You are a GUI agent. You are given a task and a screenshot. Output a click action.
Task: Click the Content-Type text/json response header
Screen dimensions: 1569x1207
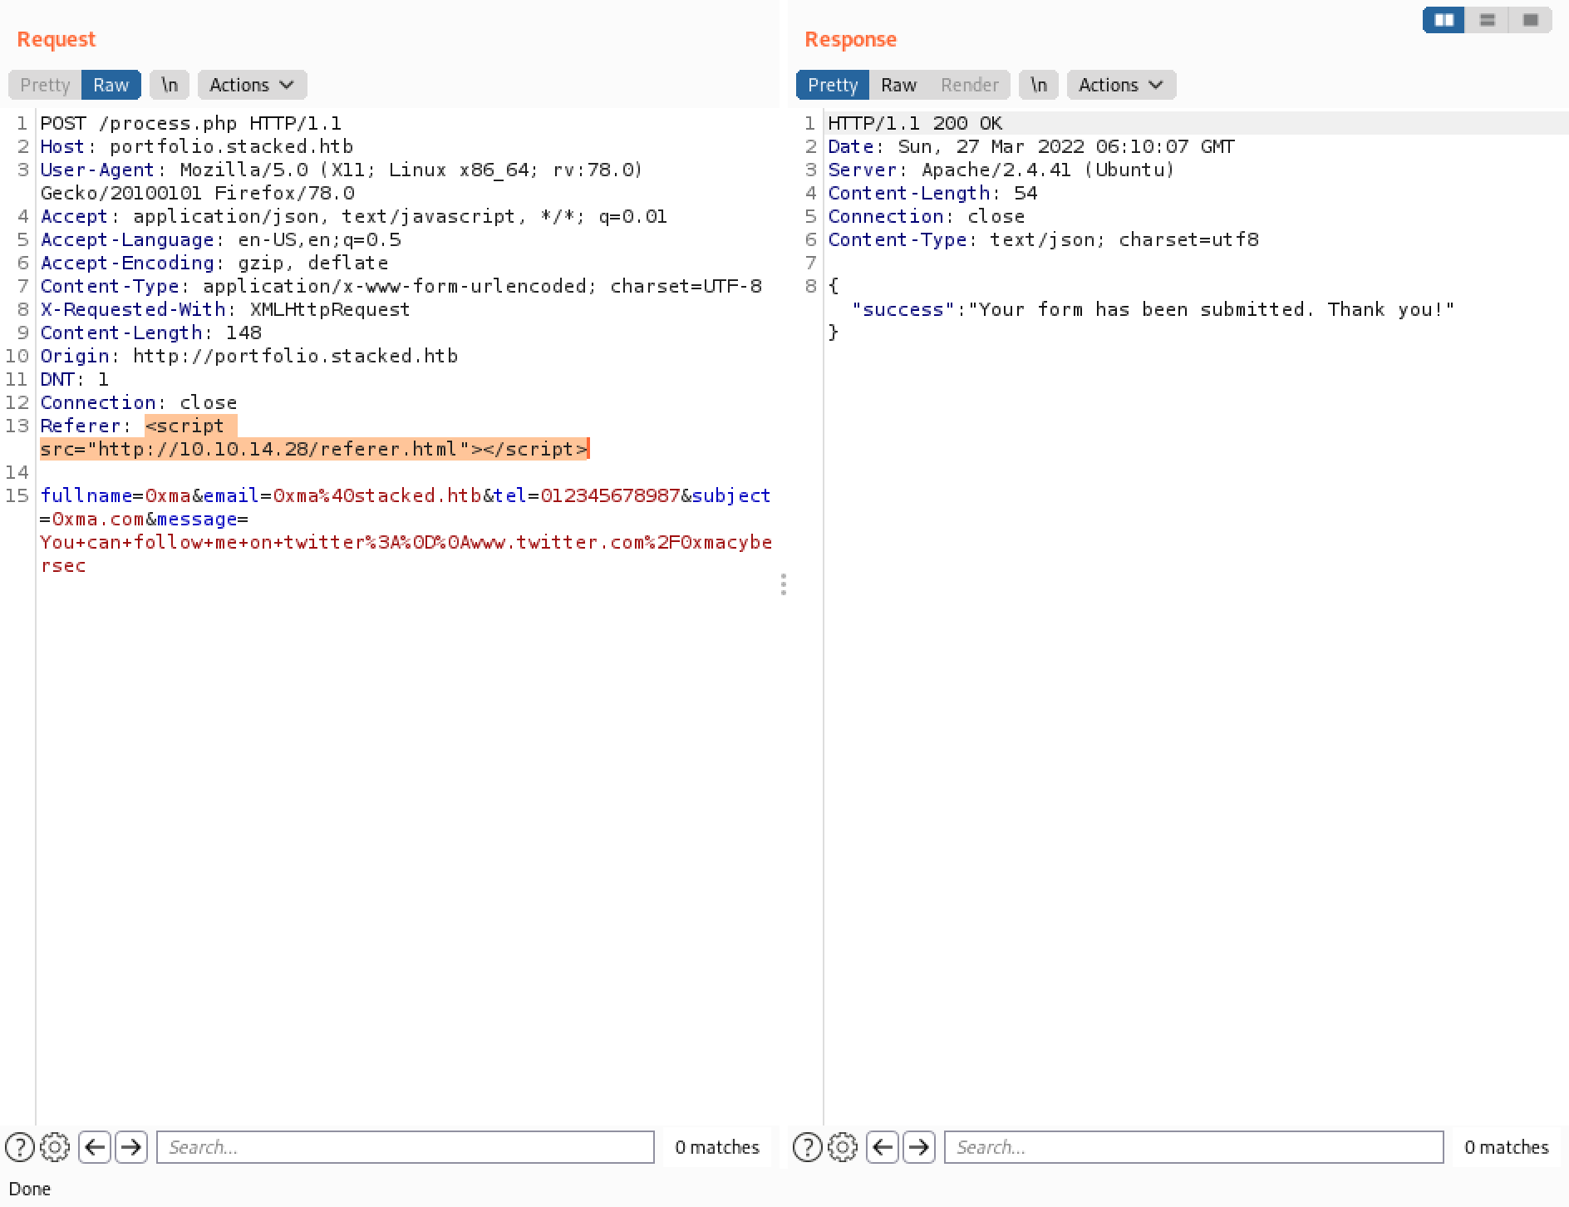[1043, 239]
